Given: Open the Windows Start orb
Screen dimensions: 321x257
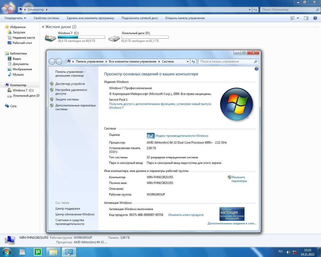Looking at the screenshot, I should [7, 252].
